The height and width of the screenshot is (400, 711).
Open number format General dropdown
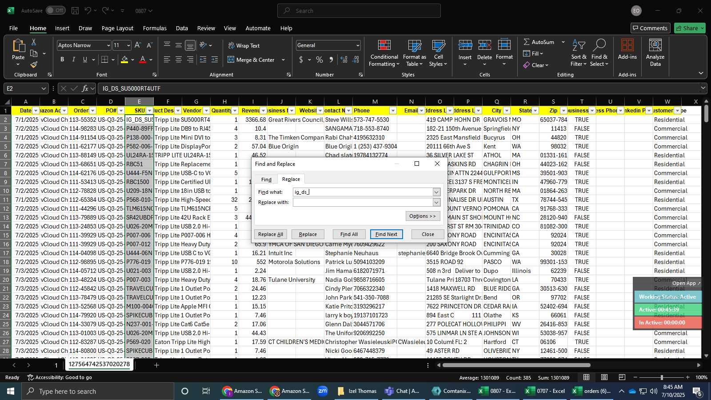[x=358, y=45]
